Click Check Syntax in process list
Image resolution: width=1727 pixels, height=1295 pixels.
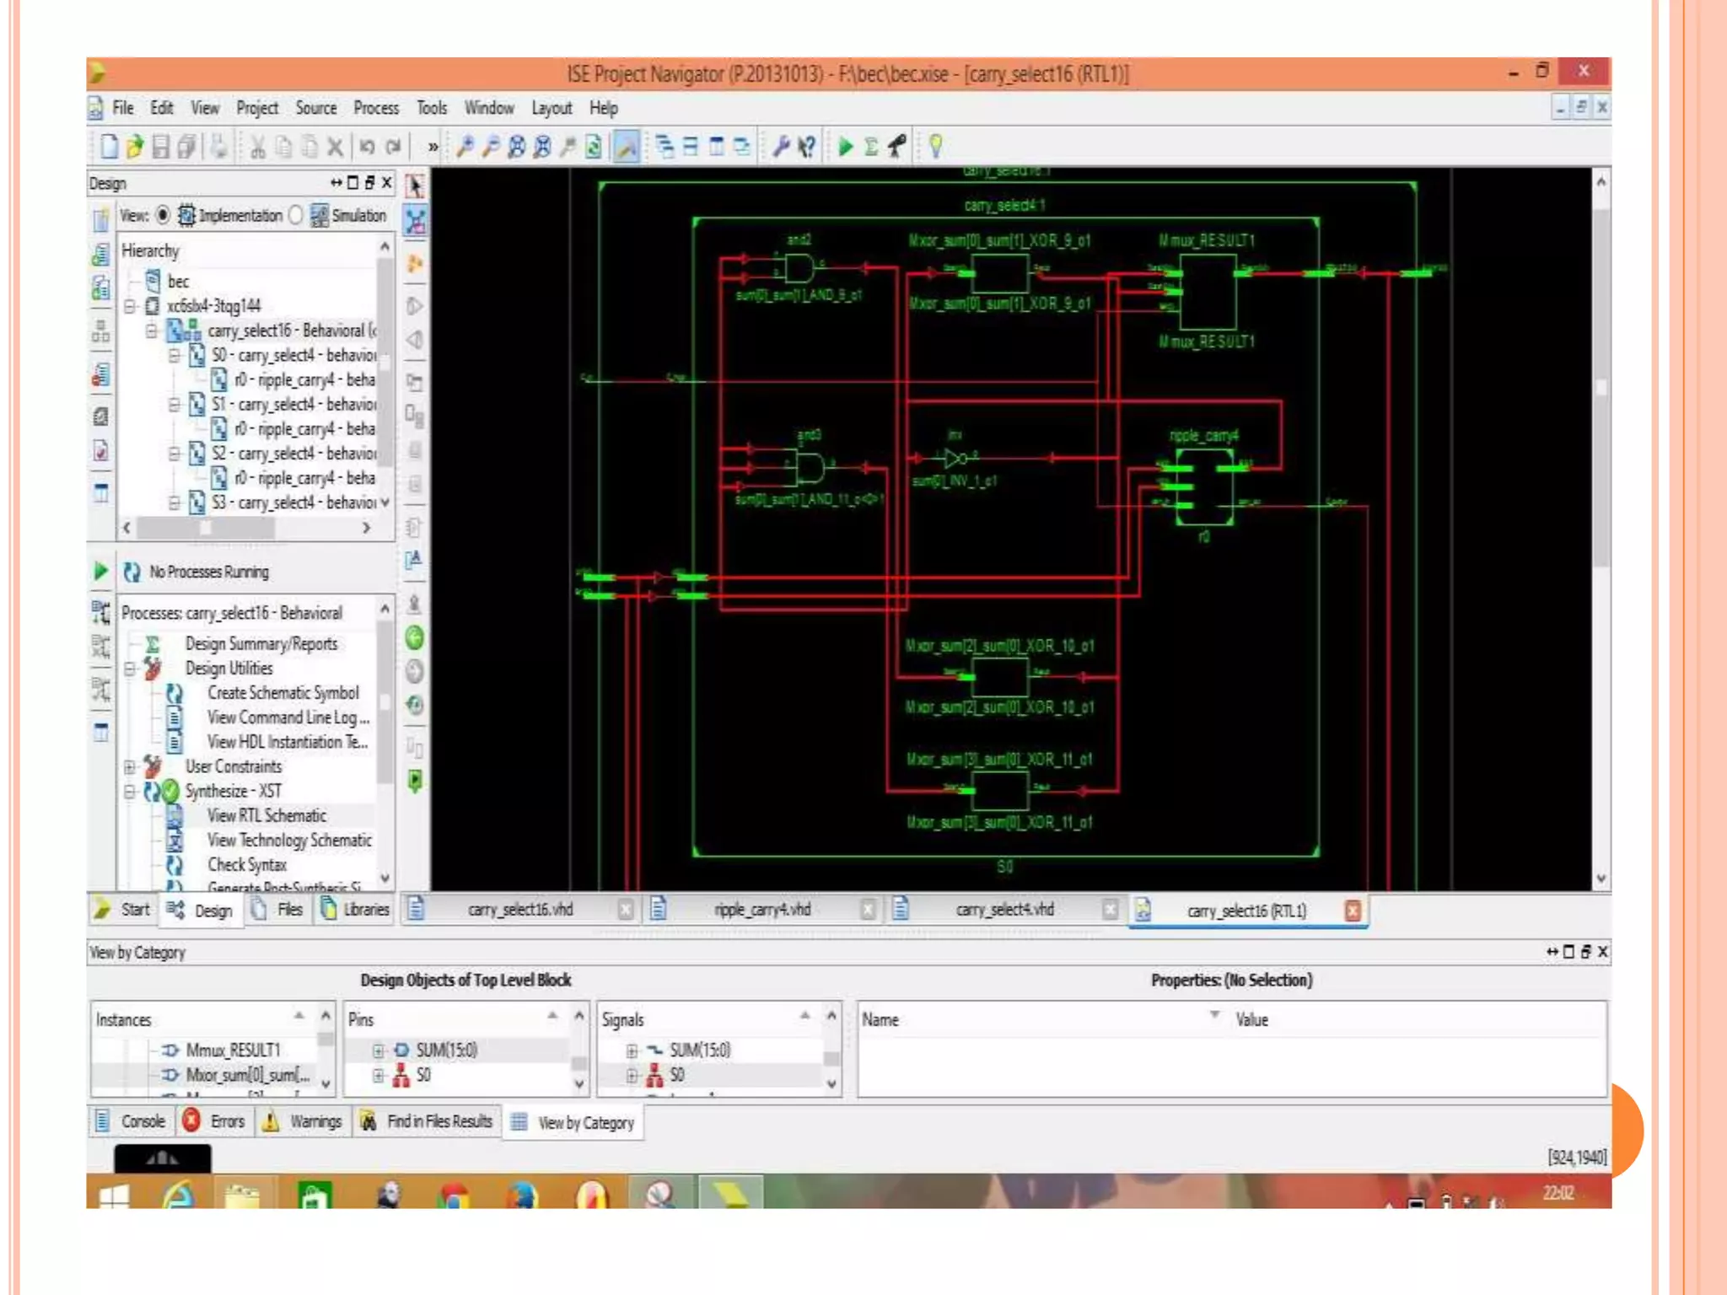click(247, 865)
